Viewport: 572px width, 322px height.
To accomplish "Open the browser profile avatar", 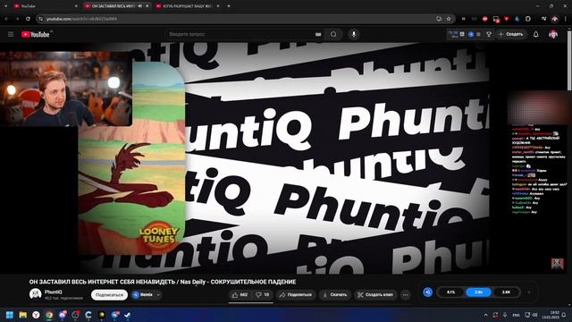I will point(554,19).
